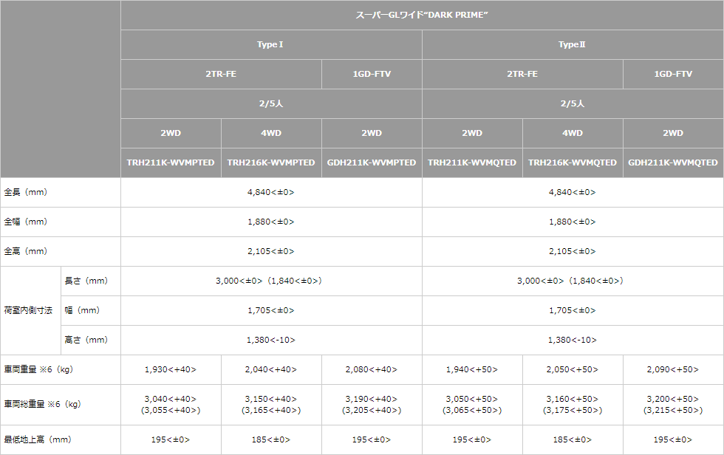Click the 全長（mm） row label
This screenshot has height=455, width=724.
[x=61, y=192]
